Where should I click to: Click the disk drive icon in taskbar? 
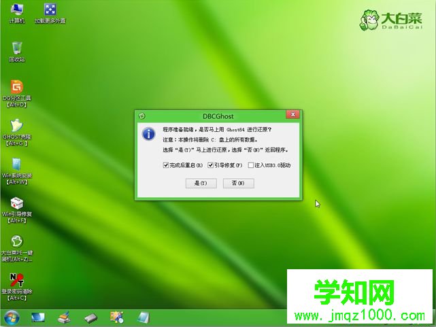[x=90, y=318]
